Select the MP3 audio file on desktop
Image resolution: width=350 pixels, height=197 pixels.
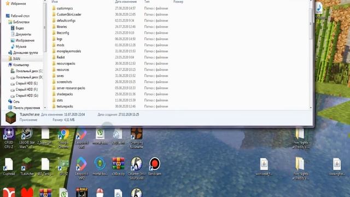(319, 11)
